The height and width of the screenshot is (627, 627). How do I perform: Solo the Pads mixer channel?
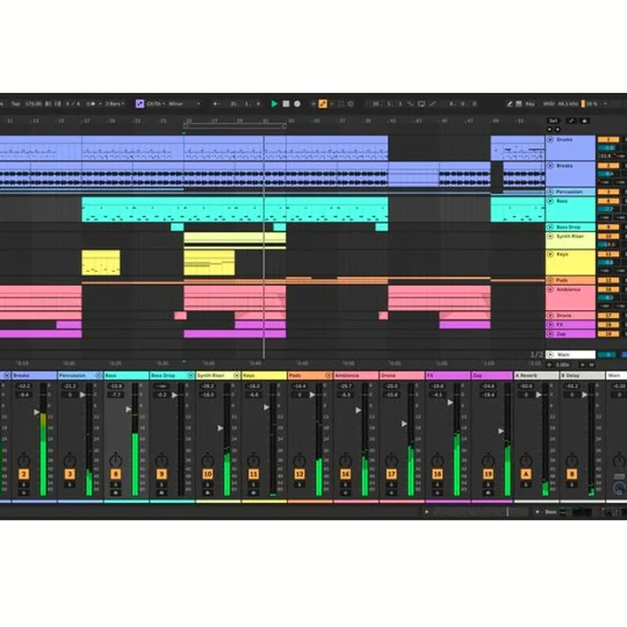pos(299,484)
